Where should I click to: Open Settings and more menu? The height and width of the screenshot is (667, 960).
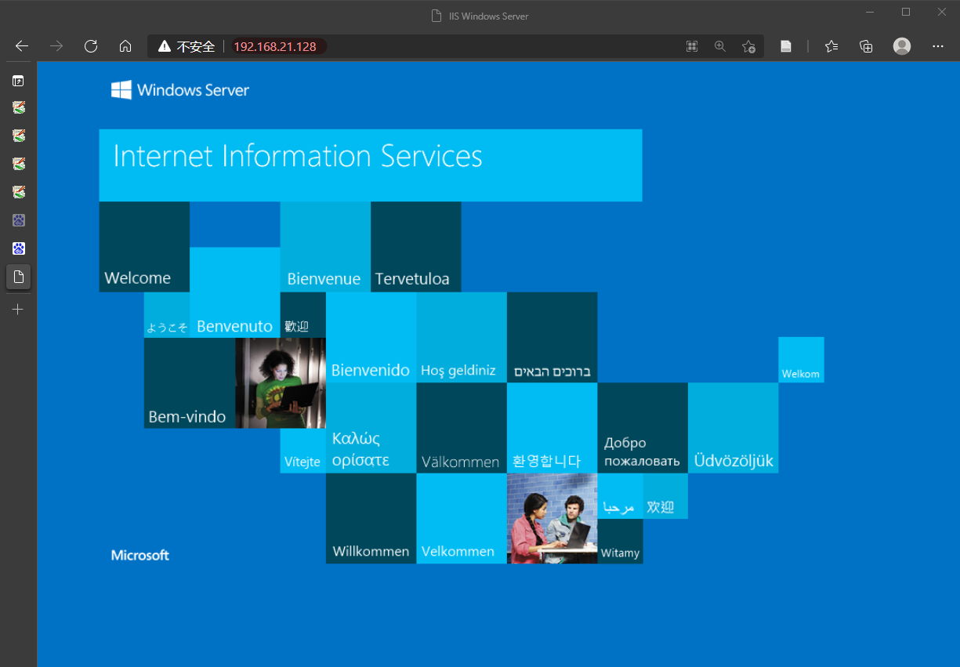pyautogui.click(x=938, y=46)
